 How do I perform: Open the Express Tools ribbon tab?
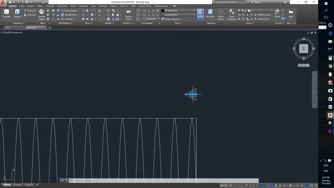pyautogui.click(x=145, y=6)
